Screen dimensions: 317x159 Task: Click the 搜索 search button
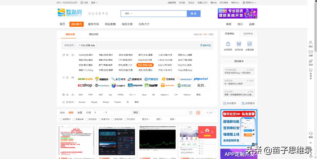pyautogui.click(x=194, y=13)
